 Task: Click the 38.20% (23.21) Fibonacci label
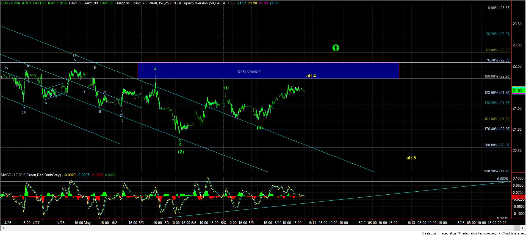498,34
